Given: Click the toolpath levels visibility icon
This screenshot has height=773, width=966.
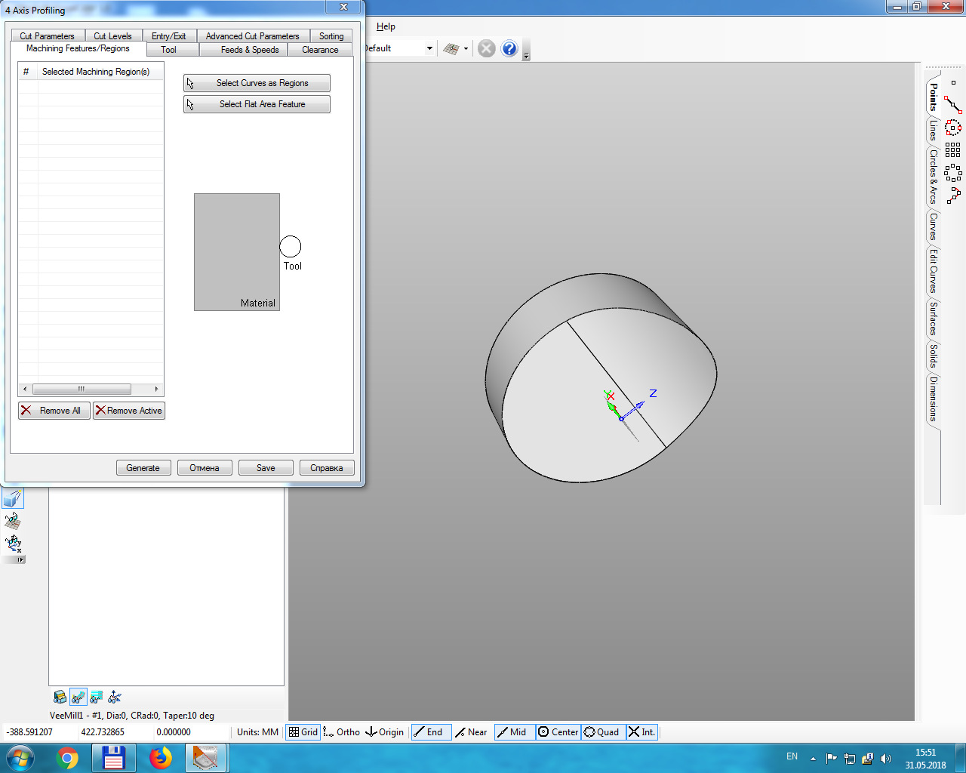Looking at the screenshot, I should click(96, 697).
